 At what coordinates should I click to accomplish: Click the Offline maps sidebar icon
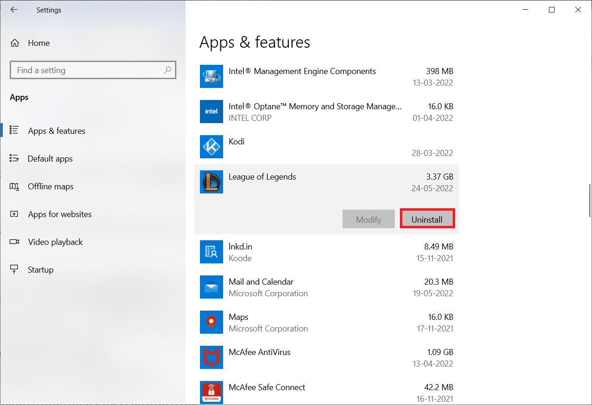(14, 186)
